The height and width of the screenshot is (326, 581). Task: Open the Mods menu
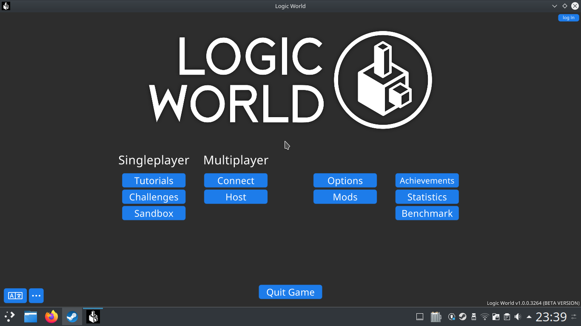pyautogui.click(x=345, y=197)
